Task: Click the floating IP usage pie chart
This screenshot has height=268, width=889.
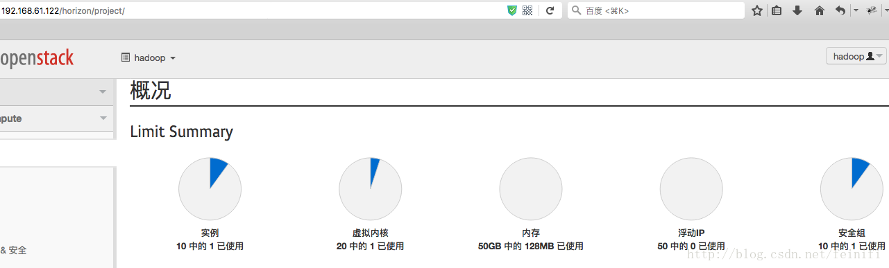Action: (x=691, y=188)
